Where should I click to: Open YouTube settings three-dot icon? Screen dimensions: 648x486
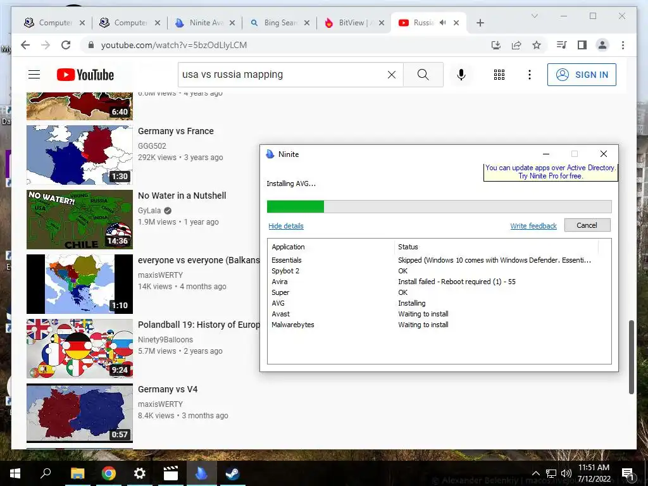coord(530,75)
